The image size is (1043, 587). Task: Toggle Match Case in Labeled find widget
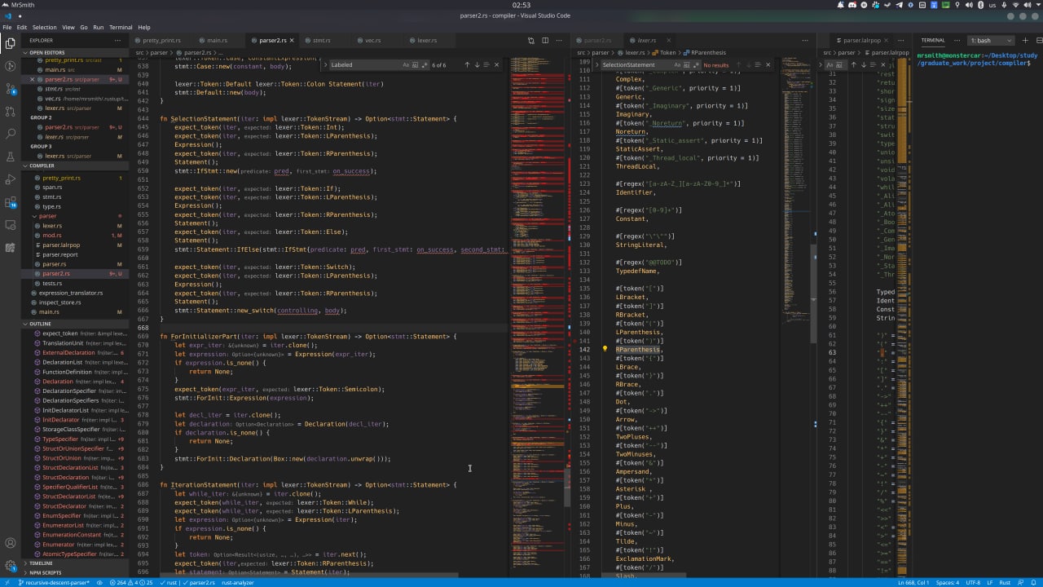click(x=406, y=64)
